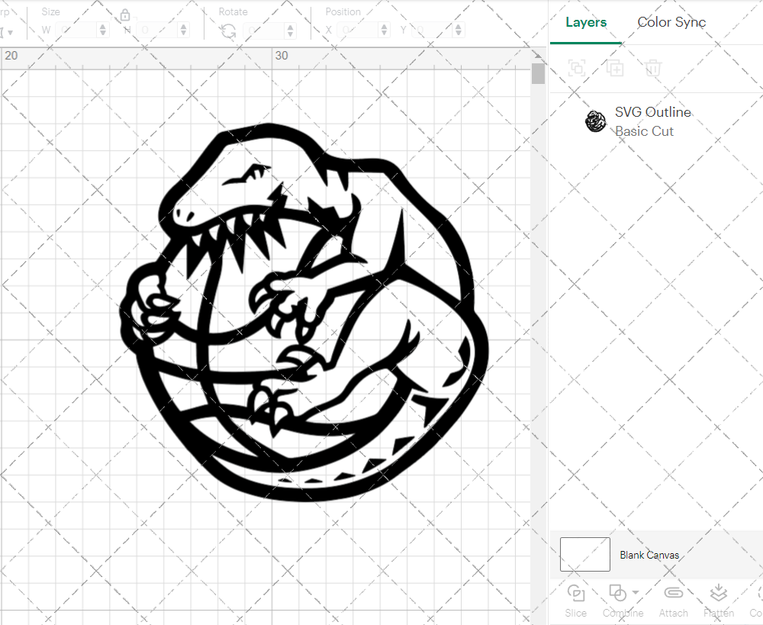Switch to the Color Sync tab
763x625 pixels.
click(671, 22)
